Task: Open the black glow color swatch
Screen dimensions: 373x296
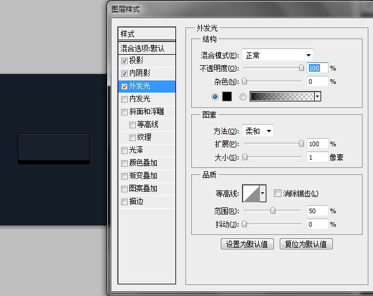Action: (x=227, y=97)
